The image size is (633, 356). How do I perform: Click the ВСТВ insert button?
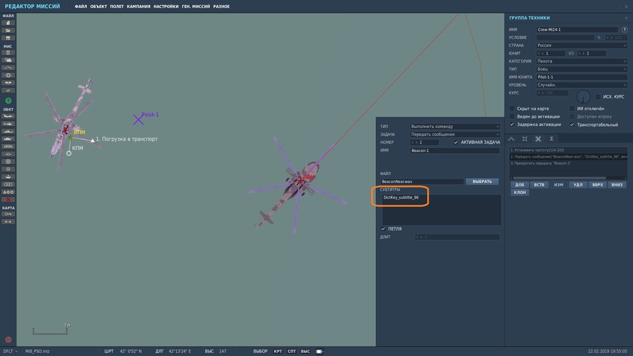click(539, 185)
